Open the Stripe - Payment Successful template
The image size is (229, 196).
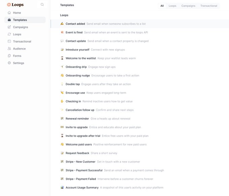coord(140,170)
